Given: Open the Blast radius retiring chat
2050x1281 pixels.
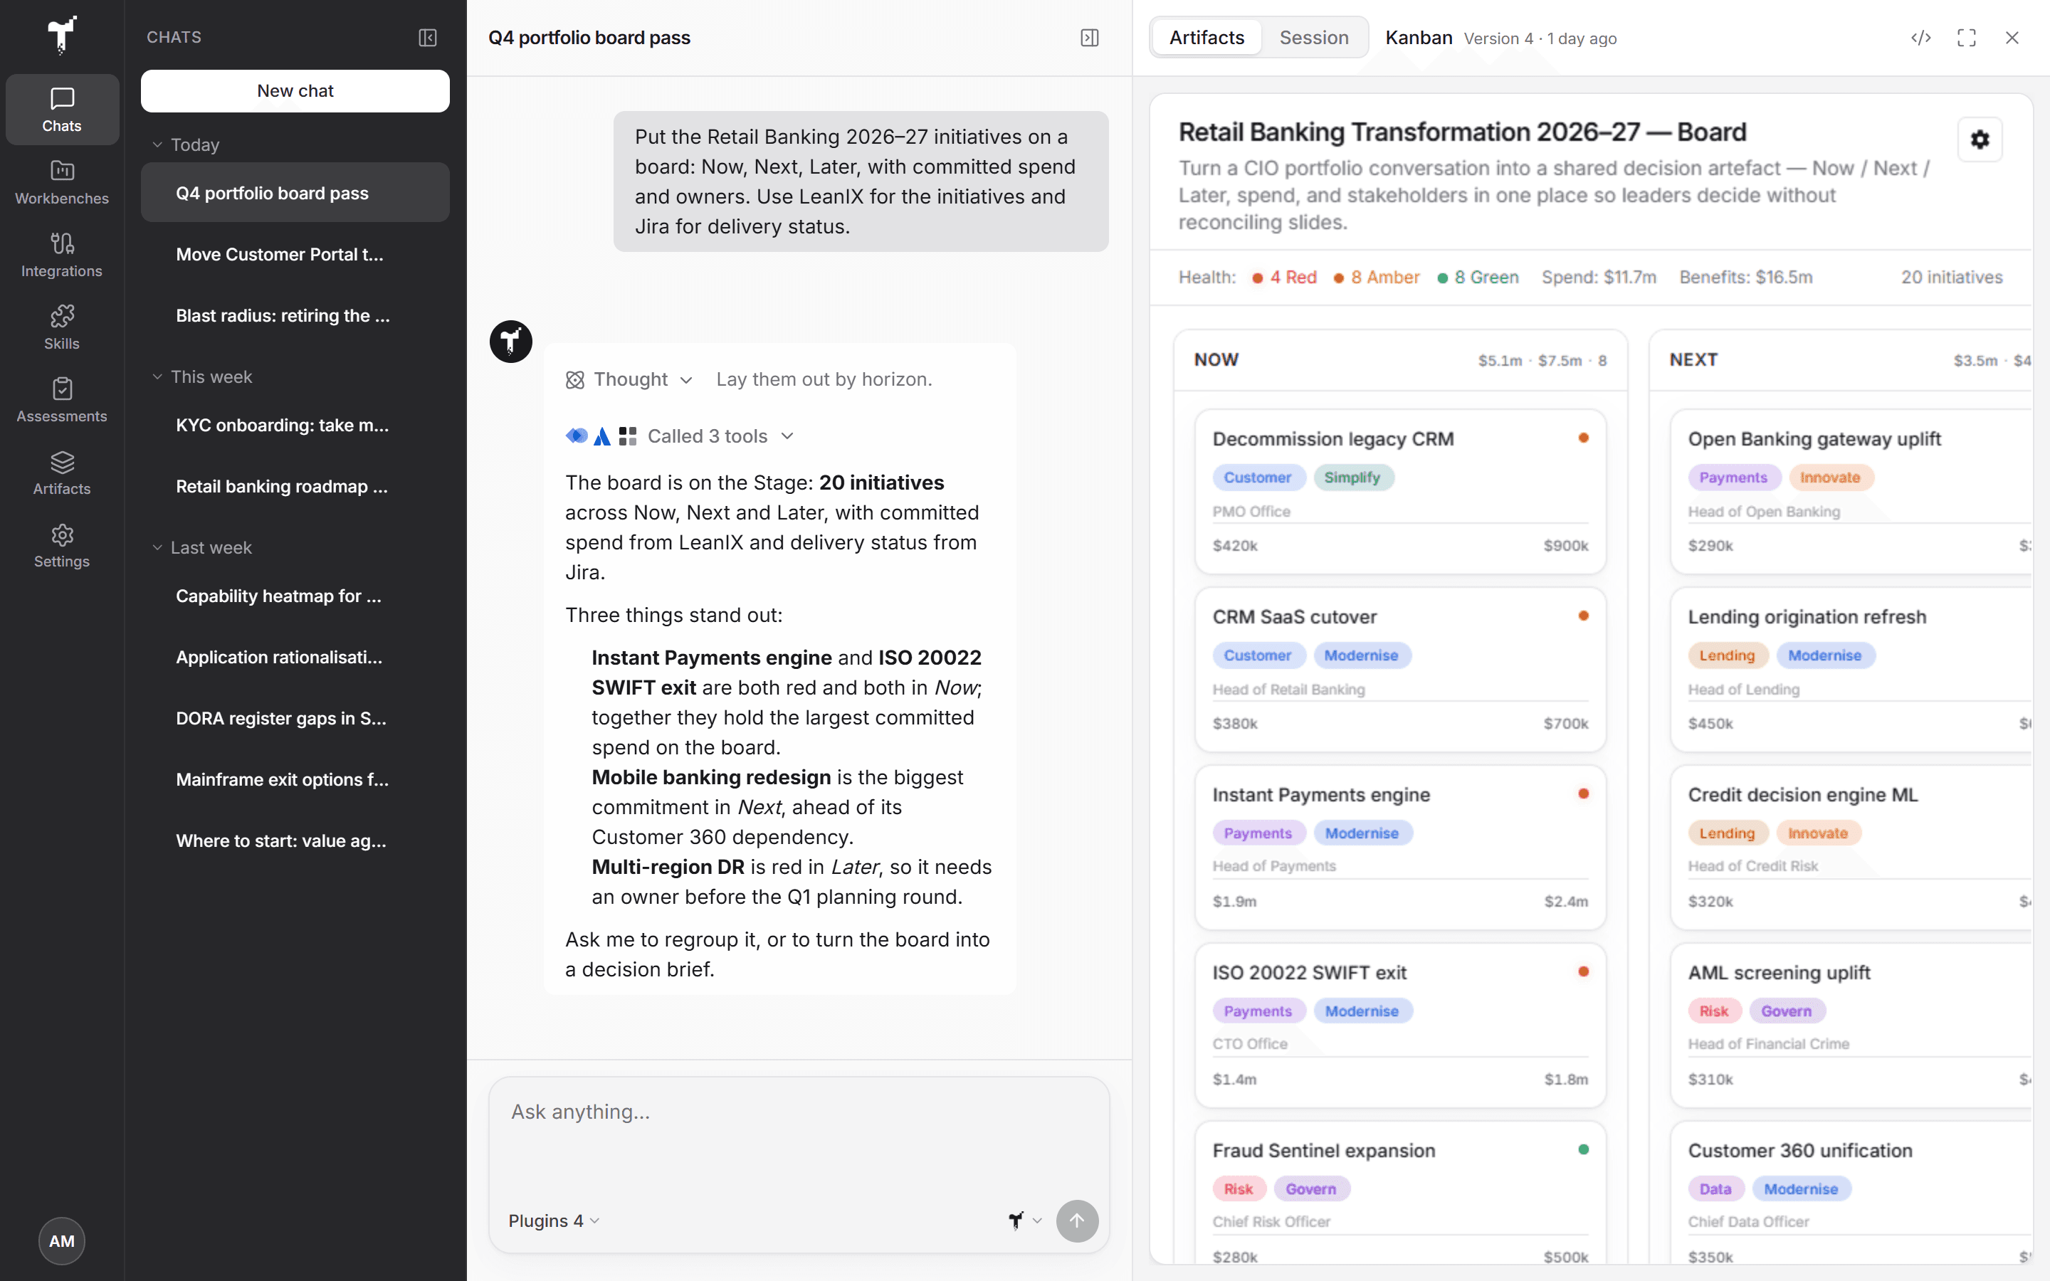Looking at the screenshot, I should 295,315.
